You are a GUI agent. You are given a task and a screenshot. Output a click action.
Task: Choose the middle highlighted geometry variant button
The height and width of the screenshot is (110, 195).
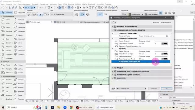[x=82, y=14]
